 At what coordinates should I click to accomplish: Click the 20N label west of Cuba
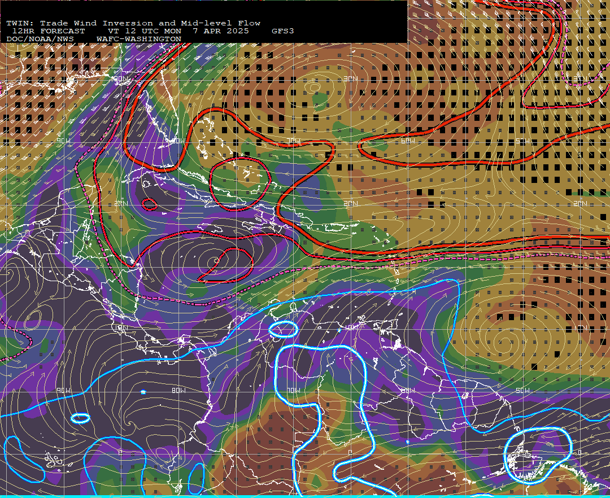[121, 203]
